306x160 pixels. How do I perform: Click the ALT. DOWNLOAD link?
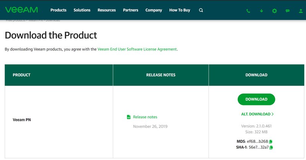257,114
